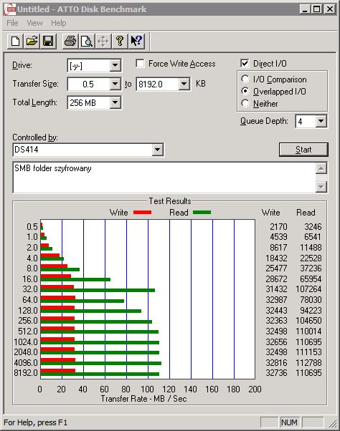Activate context help pointer icon

coord(136,42)
